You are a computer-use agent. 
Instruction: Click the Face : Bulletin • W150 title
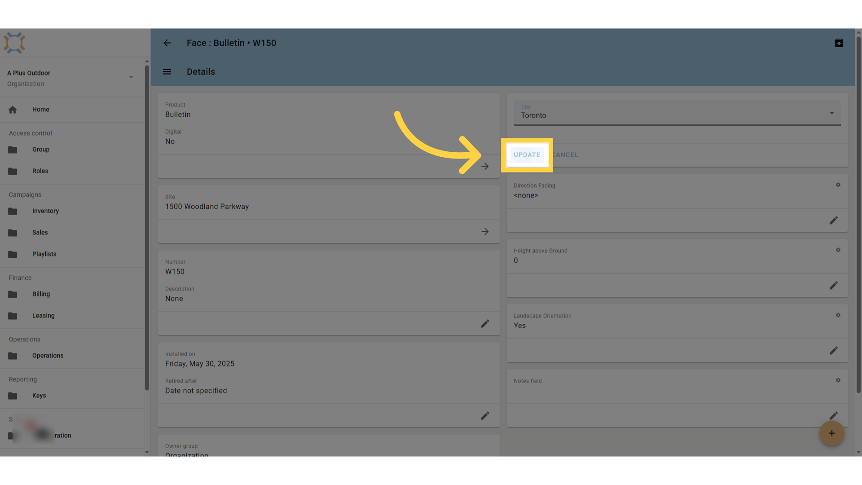click(231, 43)
